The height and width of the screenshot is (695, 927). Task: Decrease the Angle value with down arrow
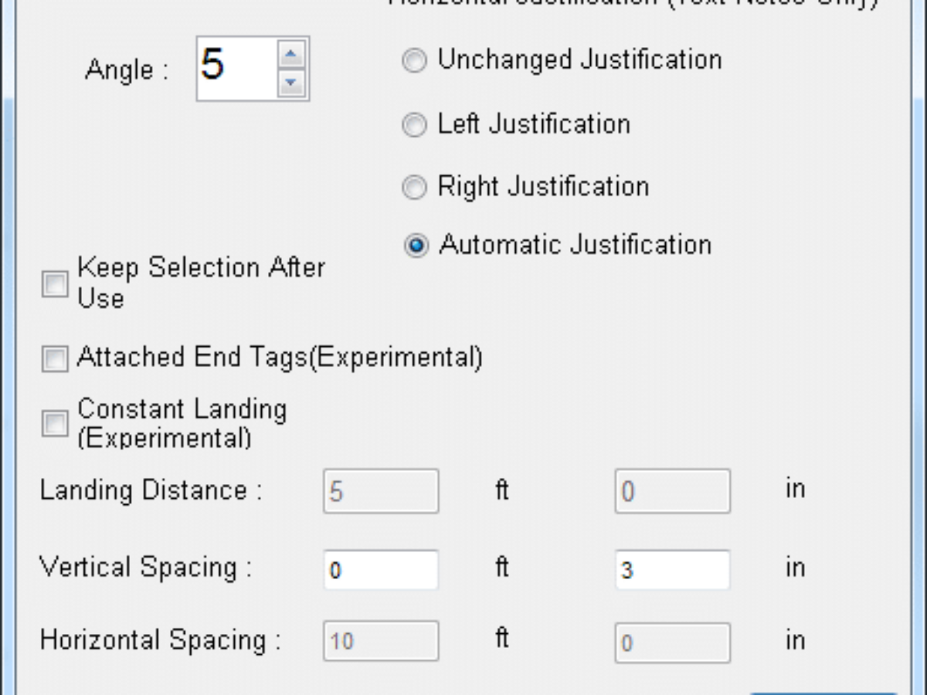[290, 82]
